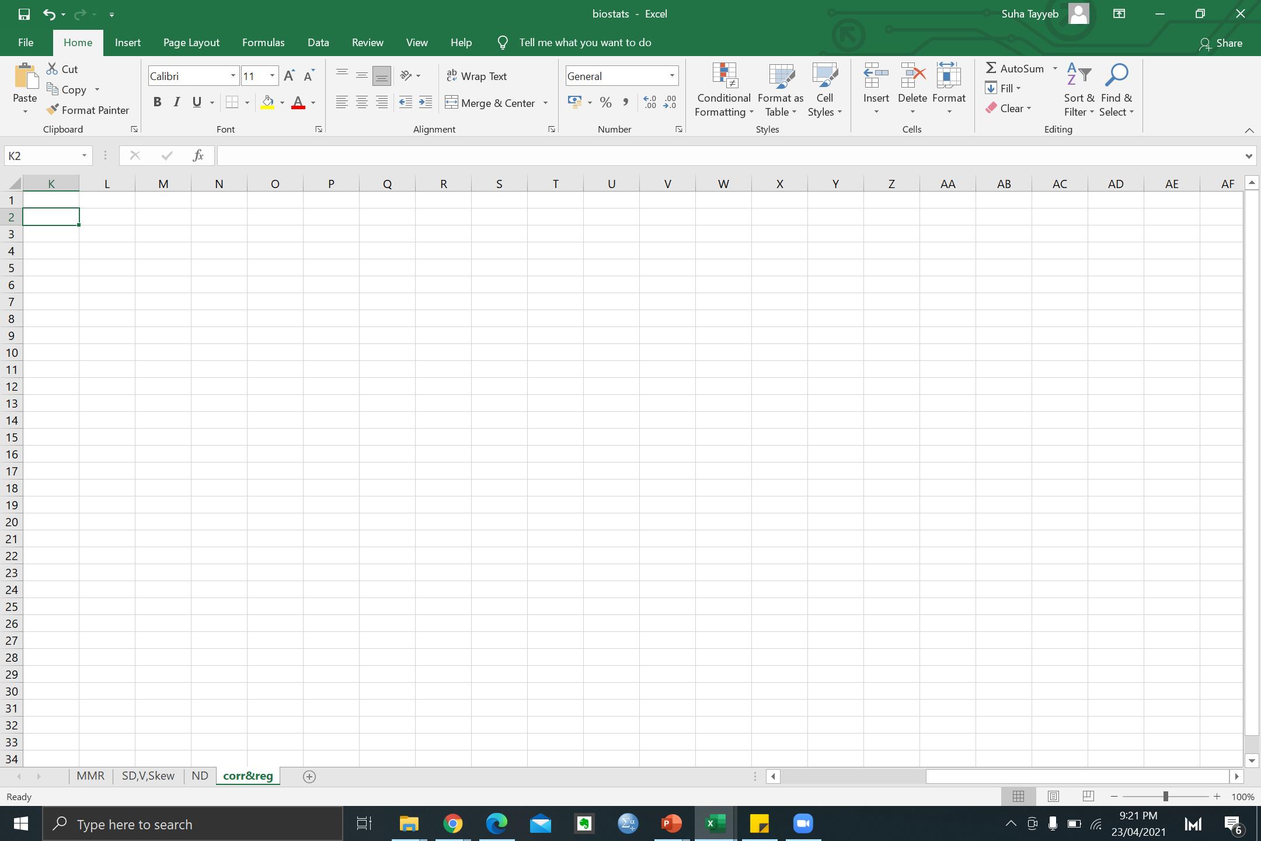Click the Page Layout view icon in status bar
Screen dimensions: 1261x841
1053,797
